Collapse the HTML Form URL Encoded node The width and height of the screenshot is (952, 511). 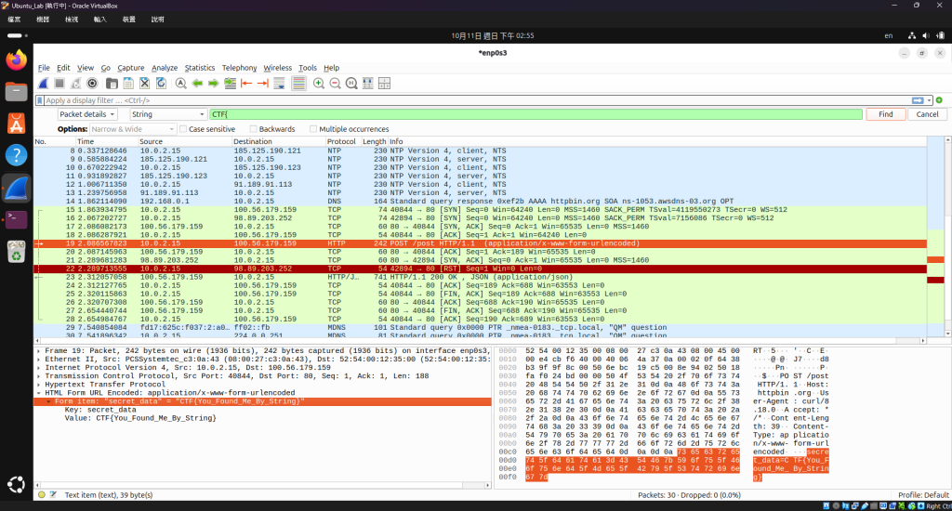(39, 393)
